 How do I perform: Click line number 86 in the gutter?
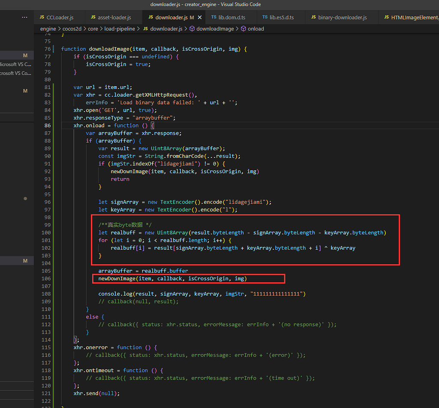point(47,126)
